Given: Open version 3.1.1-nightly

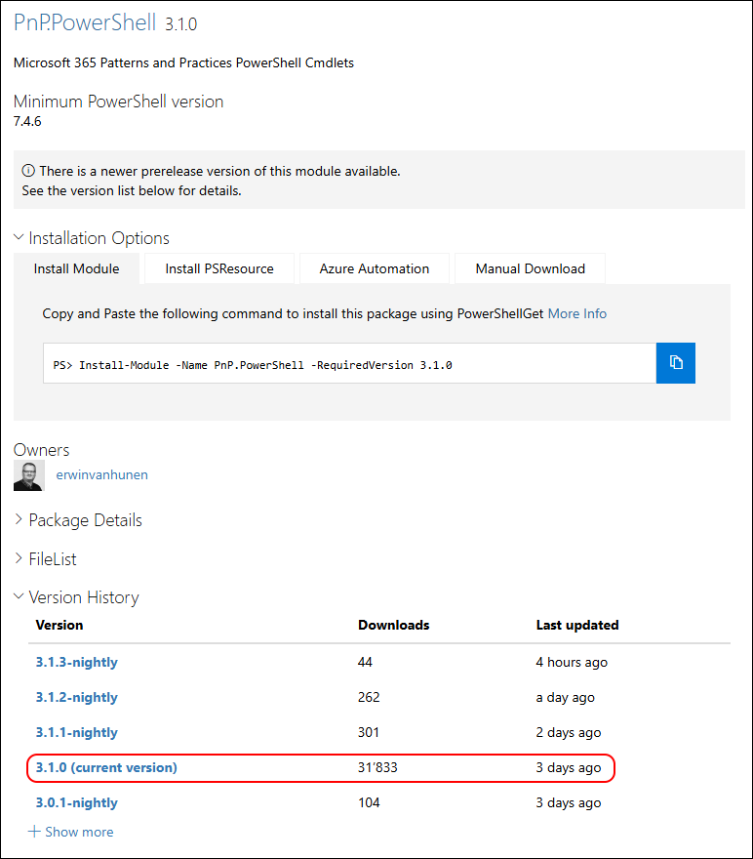Looking at the screenshot, I should coord(77,732).
